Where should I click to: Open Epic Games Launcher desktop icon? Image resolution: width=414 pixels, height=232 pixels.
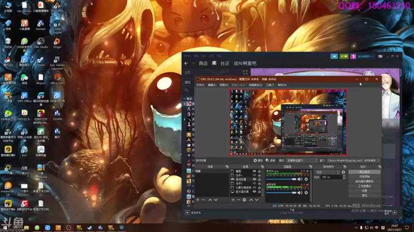57,63
